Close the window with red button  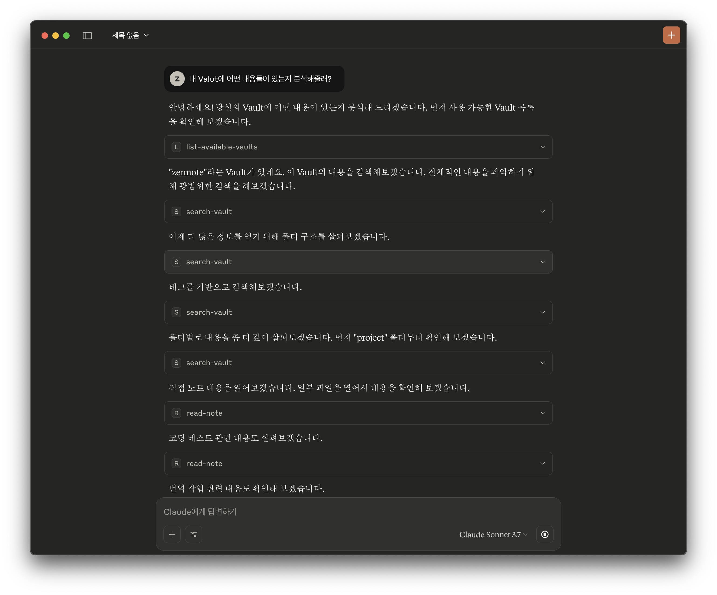click(45, 36)
